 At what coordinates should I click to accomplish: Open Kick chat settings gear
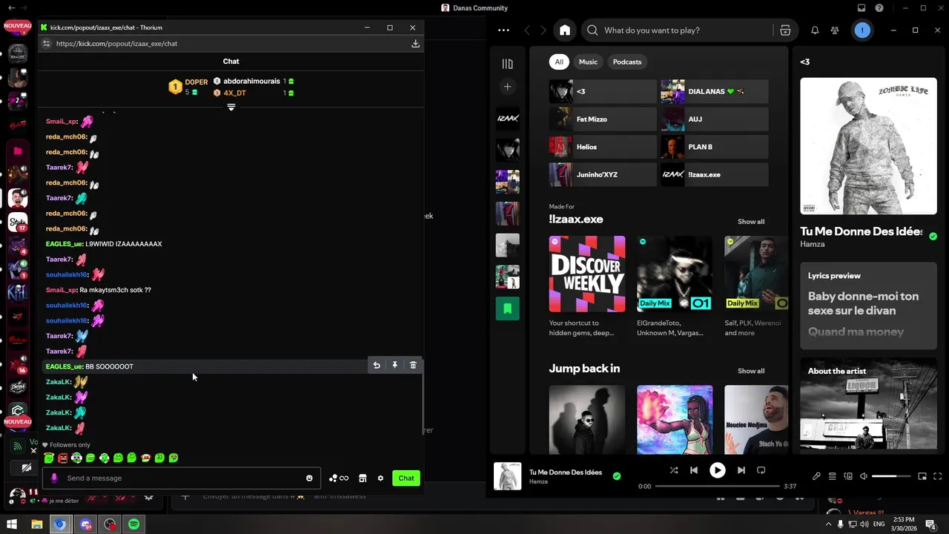pos(380,478)
